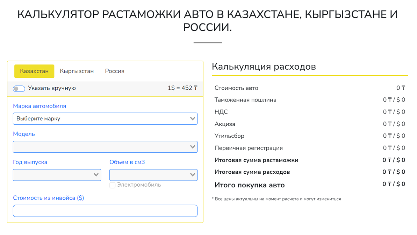Click the Модель field label

24,134
